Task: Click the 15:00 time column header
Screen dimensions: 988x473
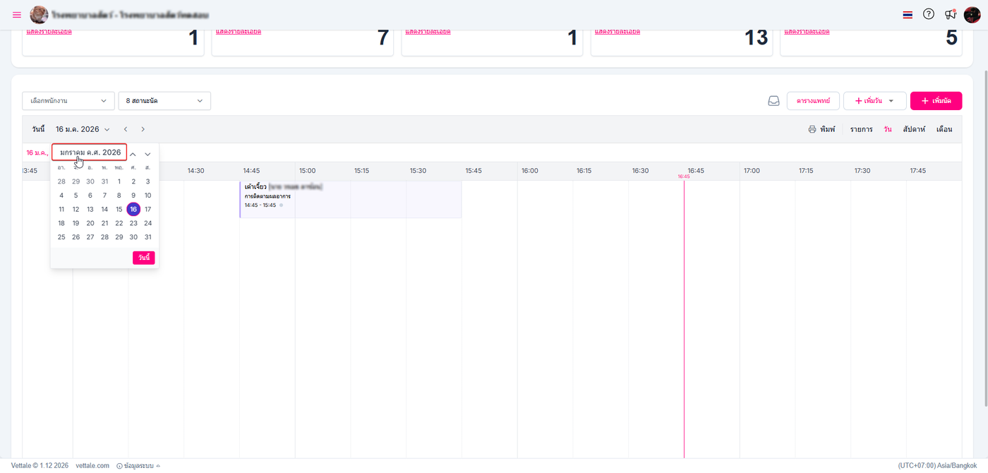Action: pyautogui.click(x=307, y=171)
